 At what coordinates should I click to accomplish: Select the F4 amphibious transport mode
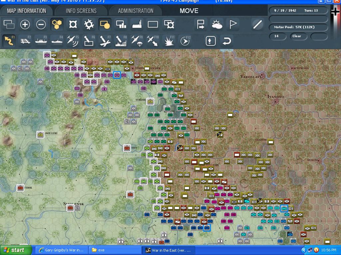(57, 41)
